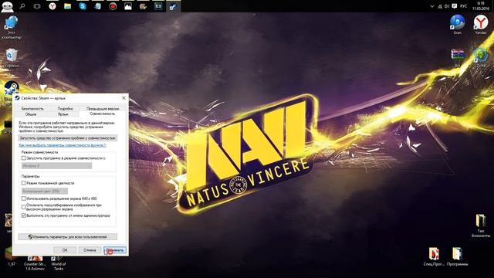Open the Windows 8 compatibility mode dropdown

click(x=56, y=166)
